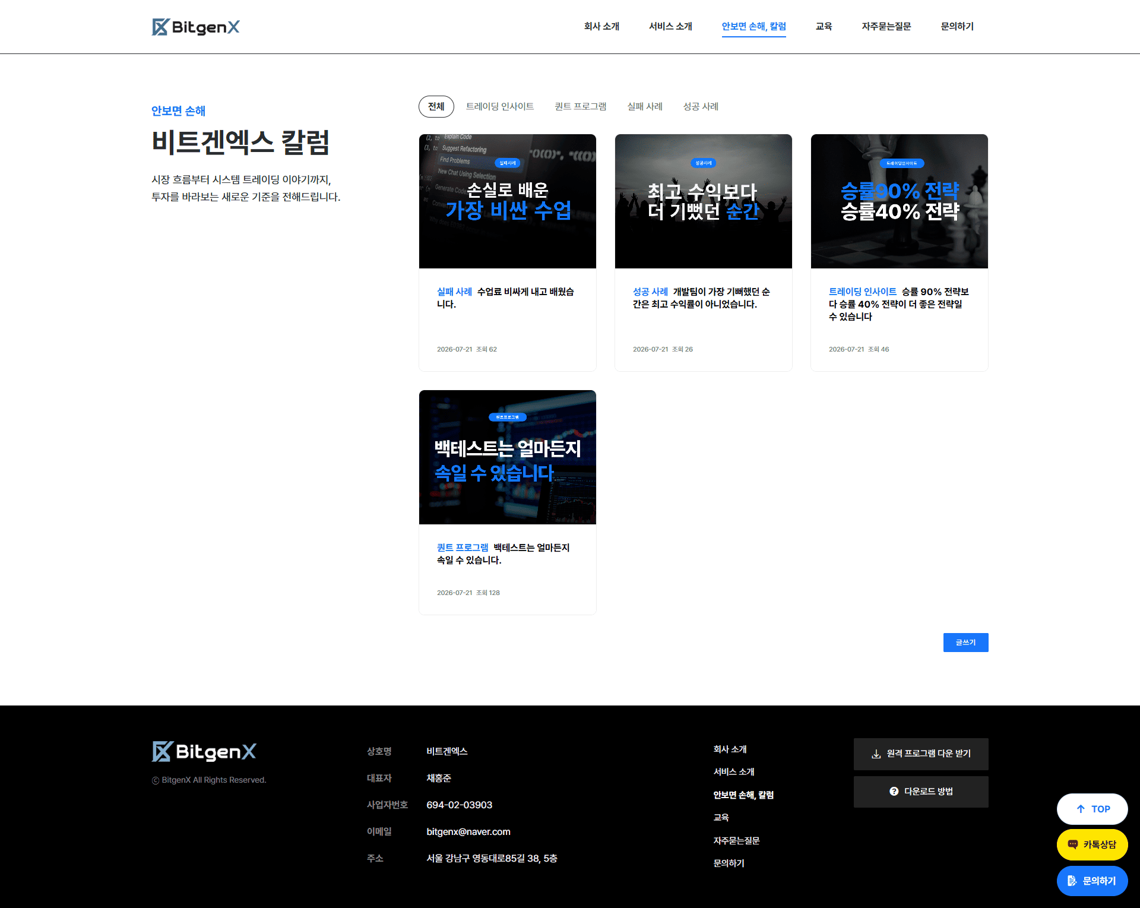Click footer link 회사 소개
Screen dimensions: 1140x908
click(x=730, y=749)
